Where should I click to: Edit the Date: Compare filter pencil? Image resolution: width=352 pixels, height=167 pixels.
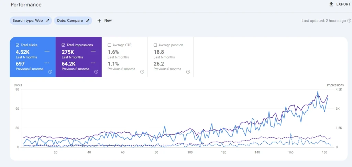[x=88, y=21]
